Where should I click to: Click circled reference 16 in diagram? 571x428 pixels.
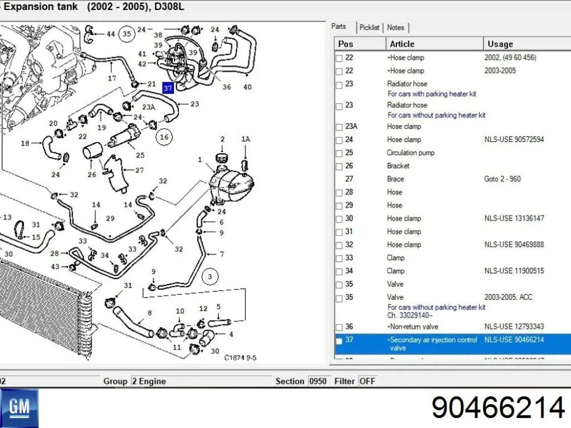pyautogui.click(x=164, y=137)
